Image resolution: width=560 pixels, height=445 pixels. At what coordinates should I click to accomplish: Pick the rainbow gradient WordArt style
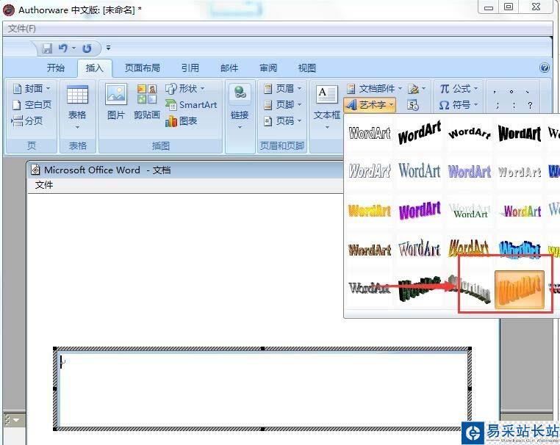[x=520, y=210]
